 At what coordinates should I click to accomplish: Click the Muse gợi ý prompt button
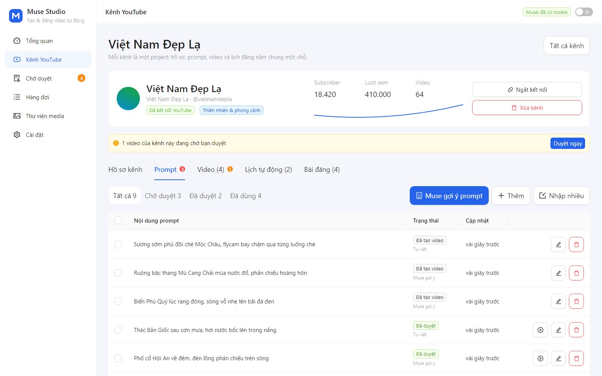(x=449, y=196)
